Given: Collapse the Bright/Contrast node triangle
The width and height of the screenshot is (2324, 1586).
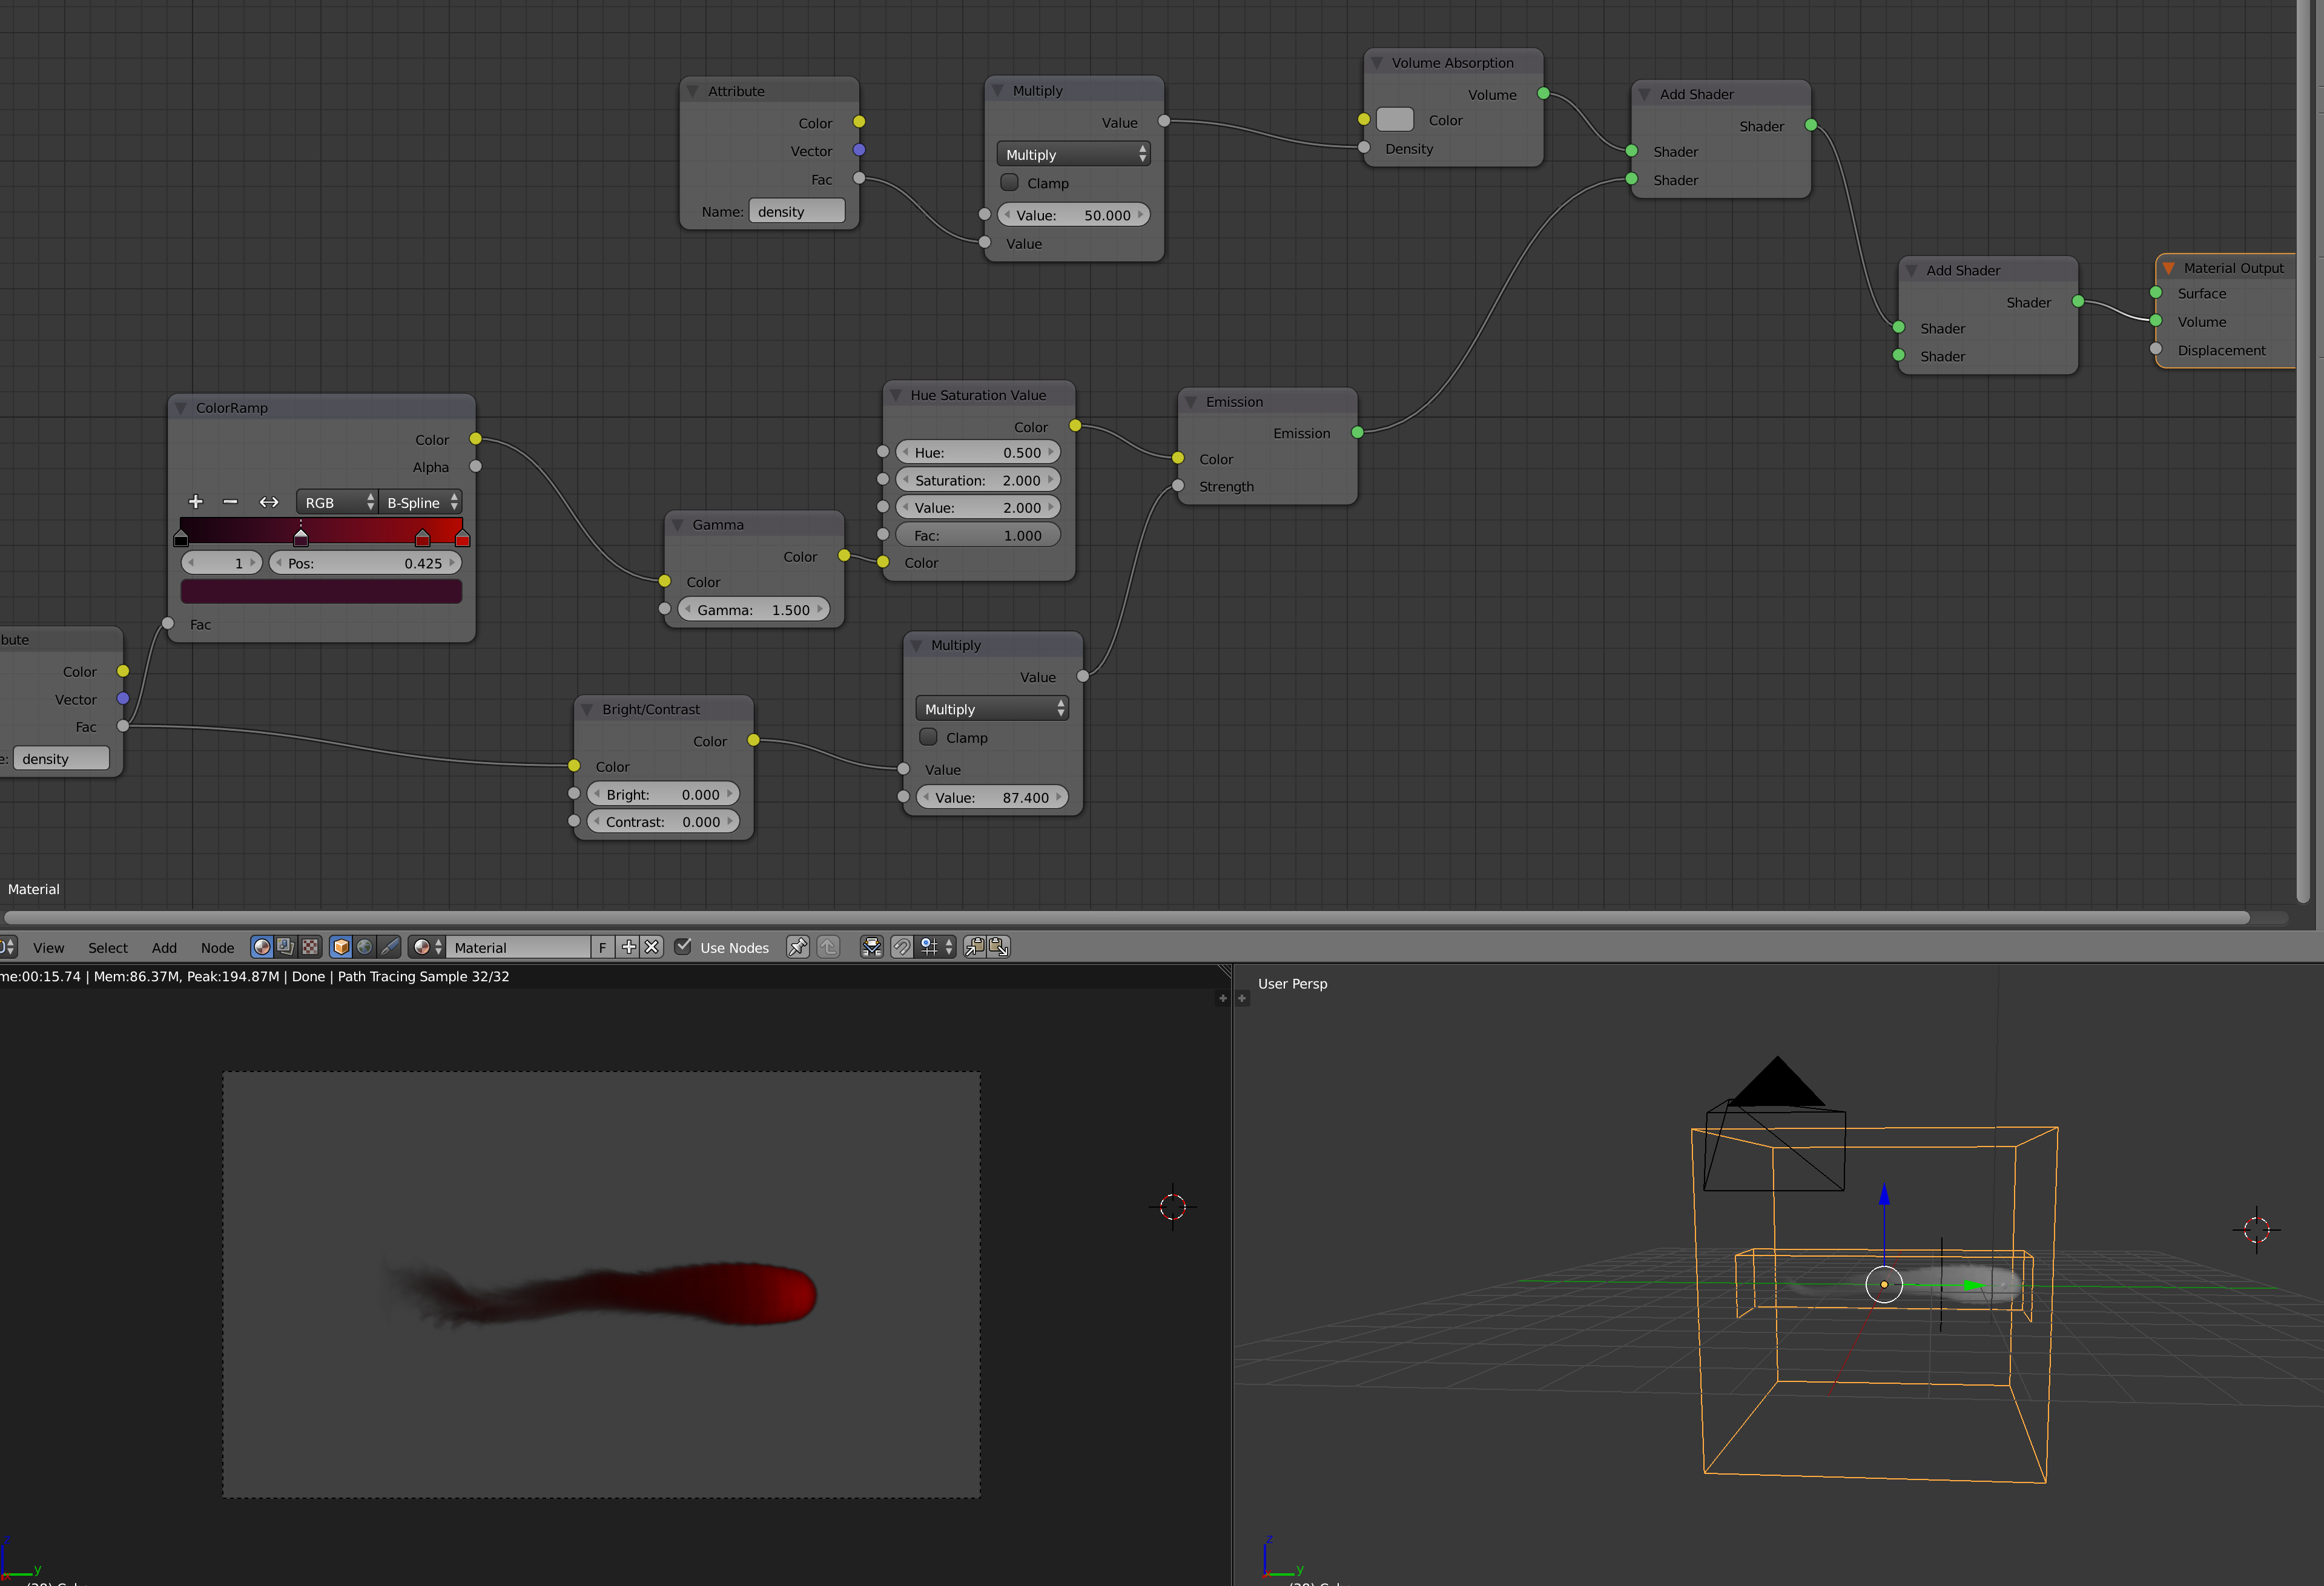Looking at the screenshot, I should click(587, 709).
